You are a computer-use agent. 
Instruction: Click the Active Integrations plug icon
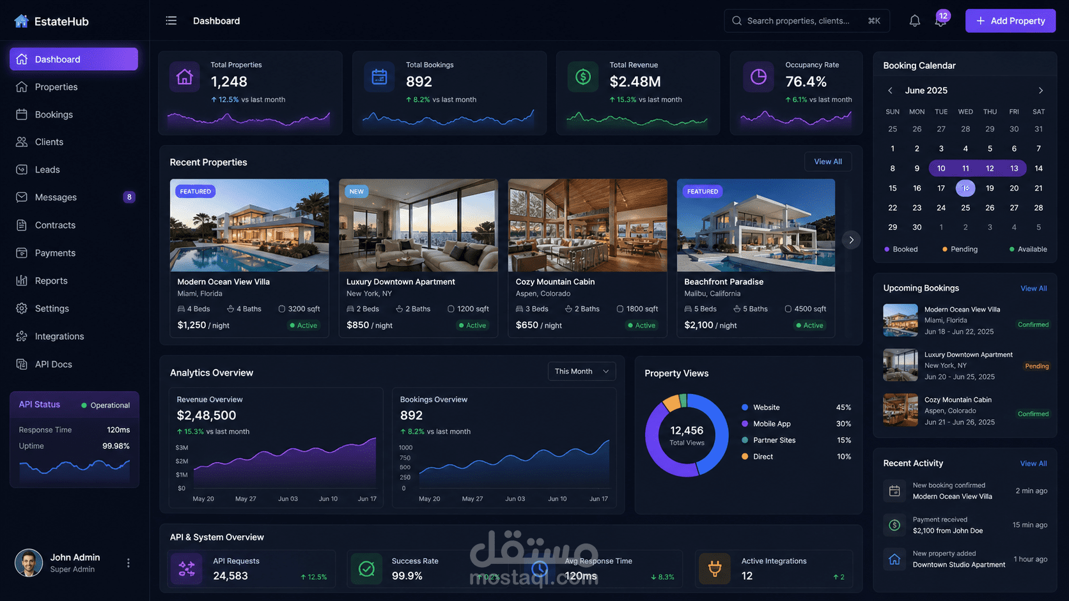(715, 568)
